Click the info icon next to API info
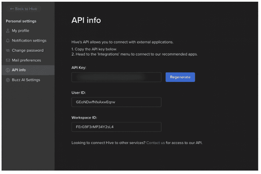 pyautogui.click(x=8, y=70)
